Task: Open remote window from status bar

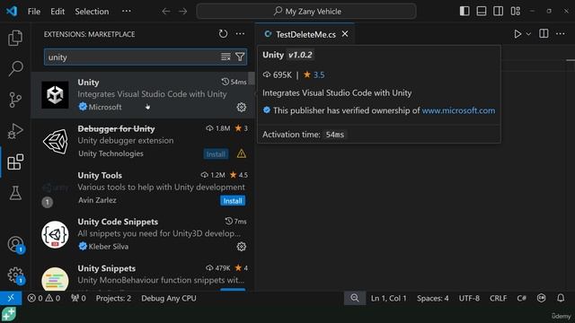Action: (11, 299)
